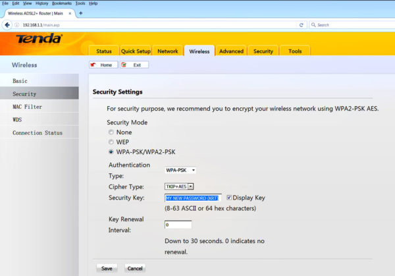Click the Cancel button
The image size is (395, 276).
click(x=134, y=268)
